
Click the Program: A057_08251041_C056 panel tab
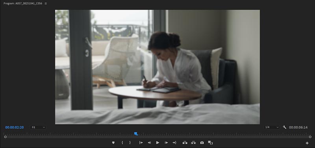23,4
